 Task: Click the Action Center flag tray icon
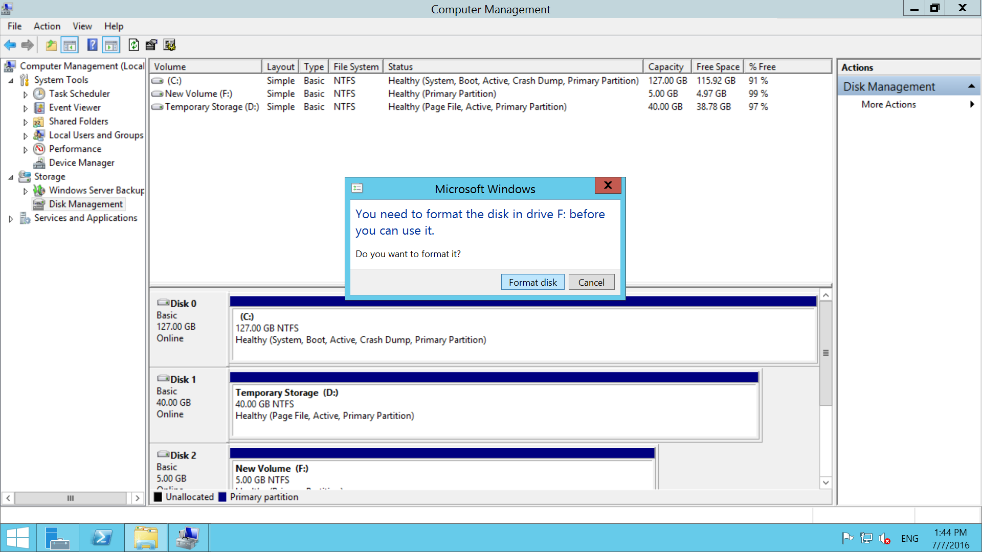tap(847, 538)
